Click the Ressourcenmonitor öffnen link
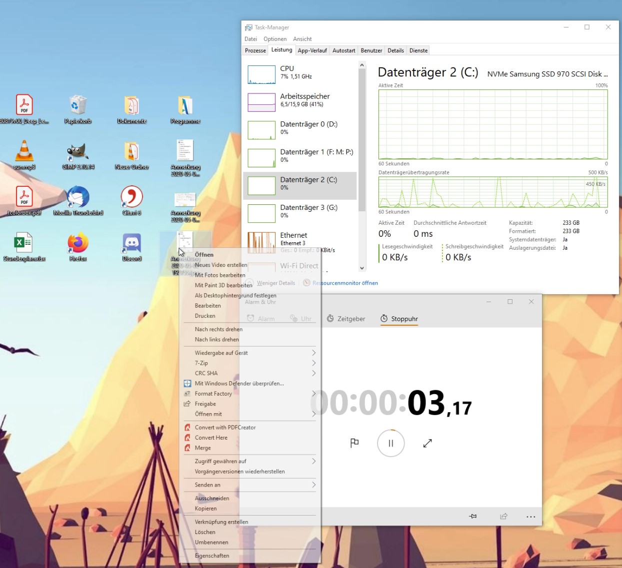622x568 pixels. (345, 283)
